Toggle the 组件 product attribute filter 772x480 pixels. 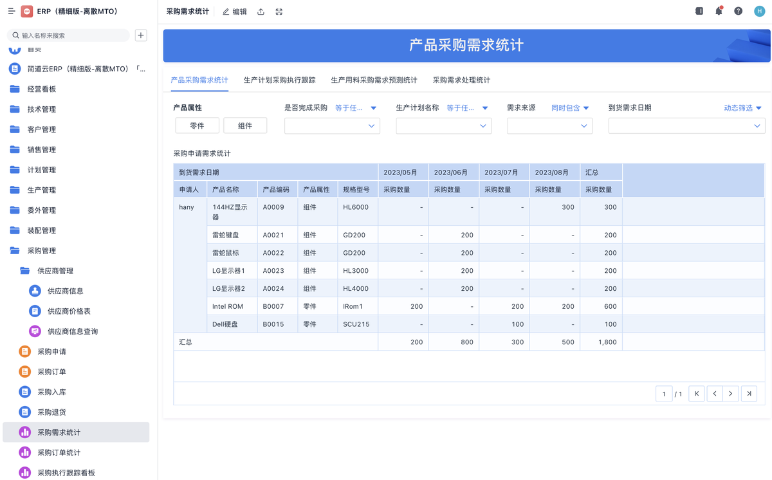245,125
